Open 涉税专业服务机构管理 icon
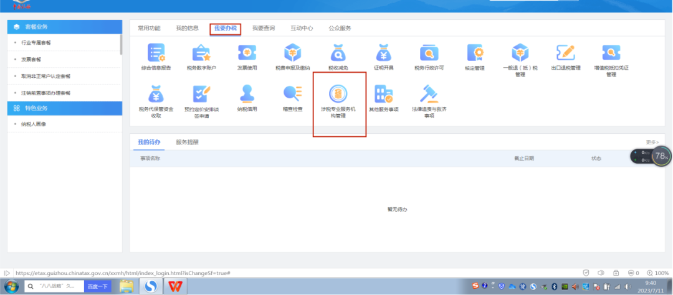 point(338,94)
